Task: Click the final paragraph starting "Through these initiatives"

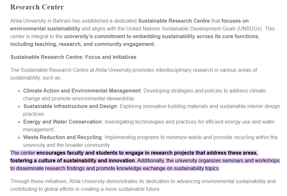Action: pos(143,185)
